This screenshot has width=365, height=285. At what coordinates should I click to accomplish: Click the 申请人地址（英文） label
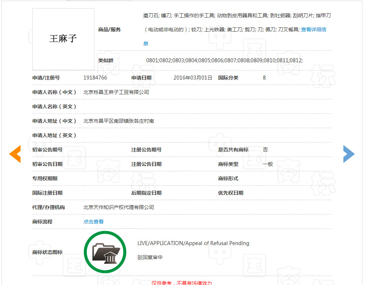[x=54, y=135]
